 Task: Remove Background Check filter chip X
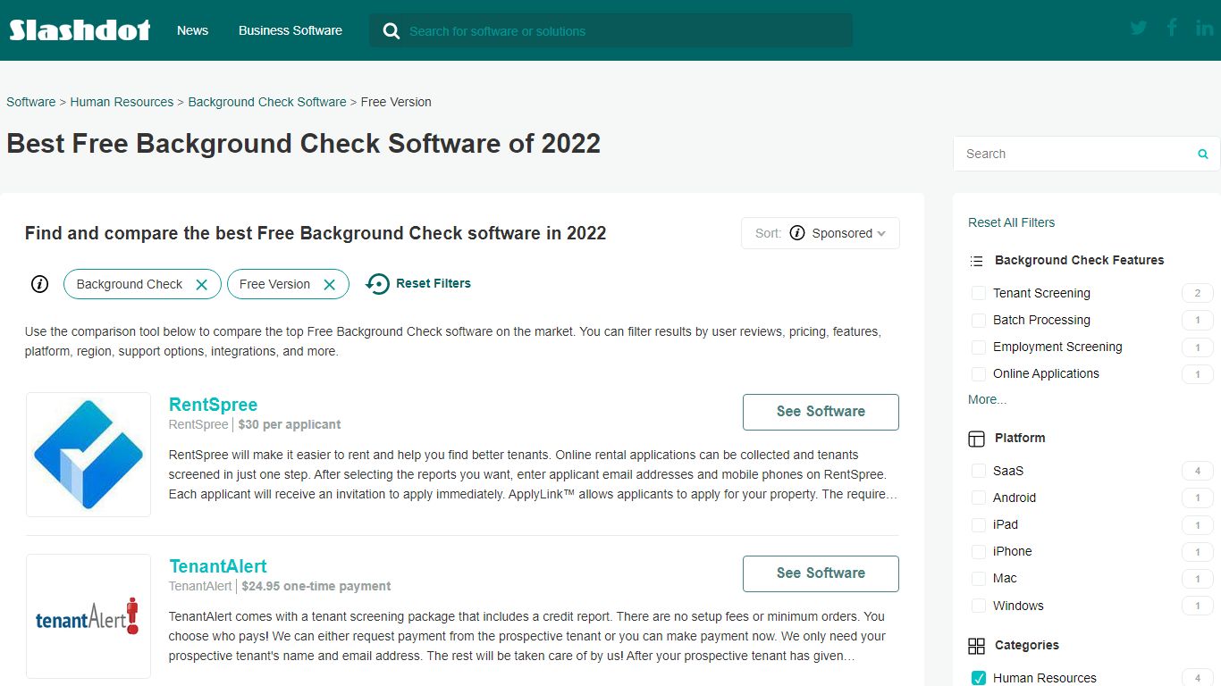click(201, 284)
